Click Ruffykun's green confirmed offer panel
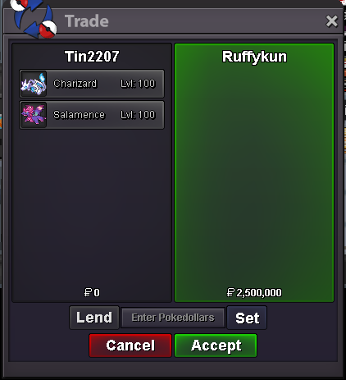The height and width of the screenshot is (380, 346). [254, 172]
